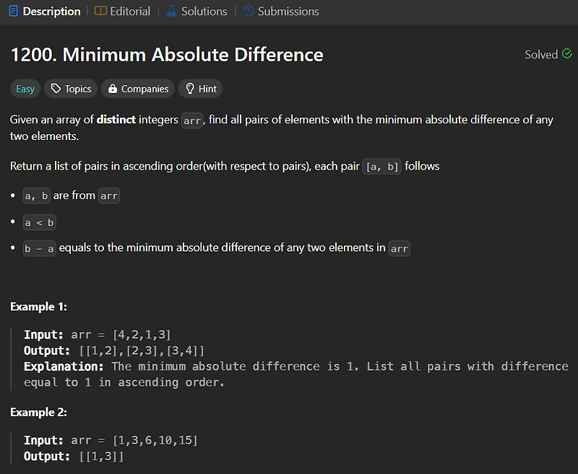The image size is (578, 474).
Task: Expand the Topics section
Action: point(71,89)
